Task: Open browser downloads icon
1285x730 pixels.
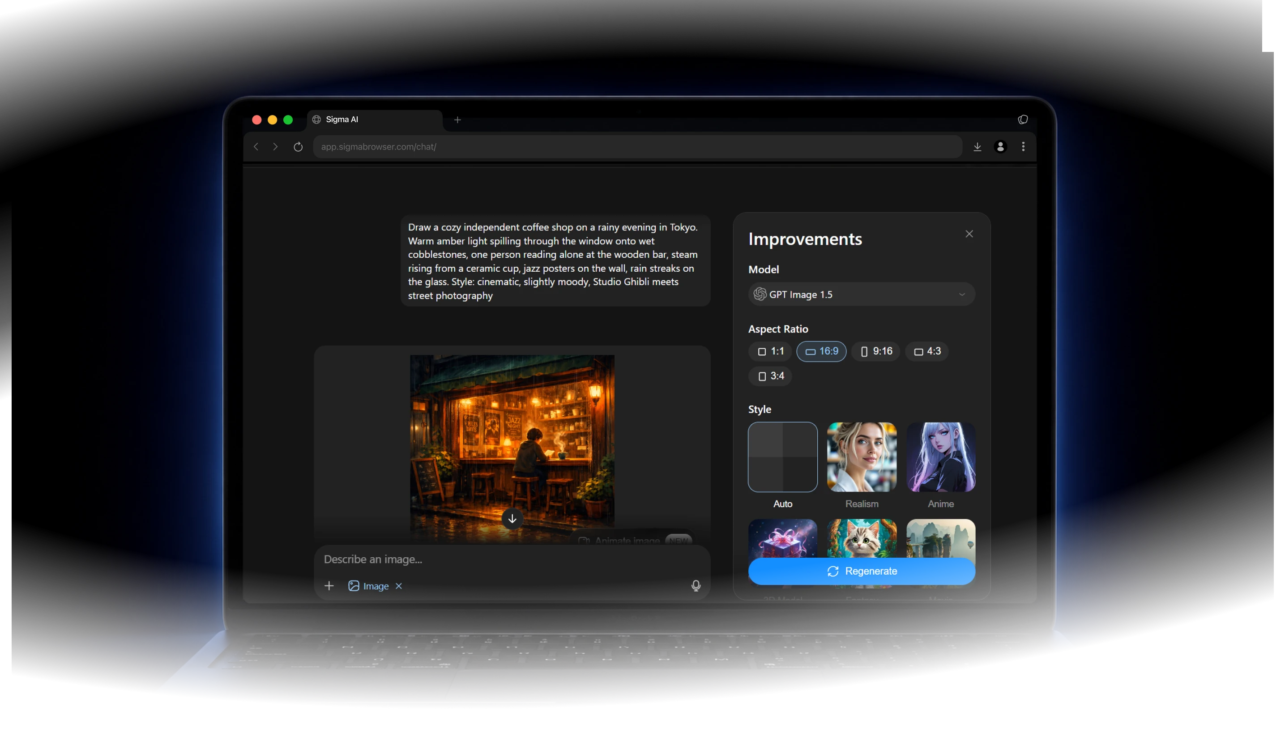Action: pyautogui.click(x=977, y=147)
